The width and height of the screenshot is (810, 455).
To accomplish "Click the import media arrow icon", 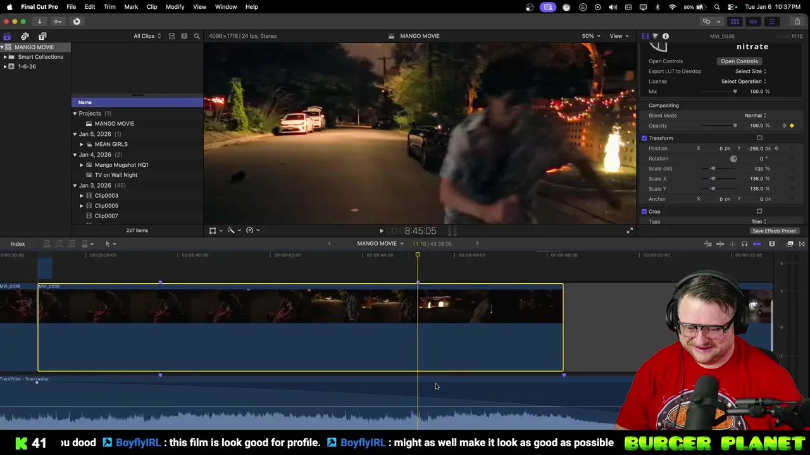I will [39, 21].
